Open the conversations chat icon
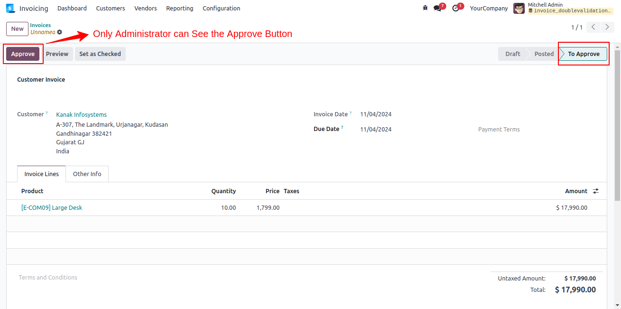This screenshot has width=621, height=309. point(437,8)
